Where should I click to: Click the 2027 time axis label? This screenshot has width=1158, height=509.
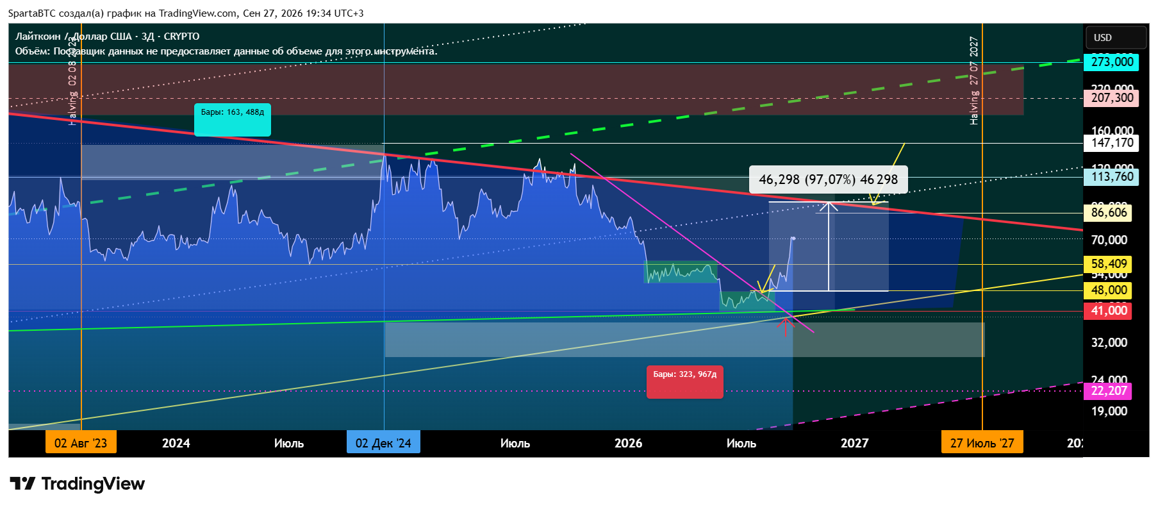[855, 443]
